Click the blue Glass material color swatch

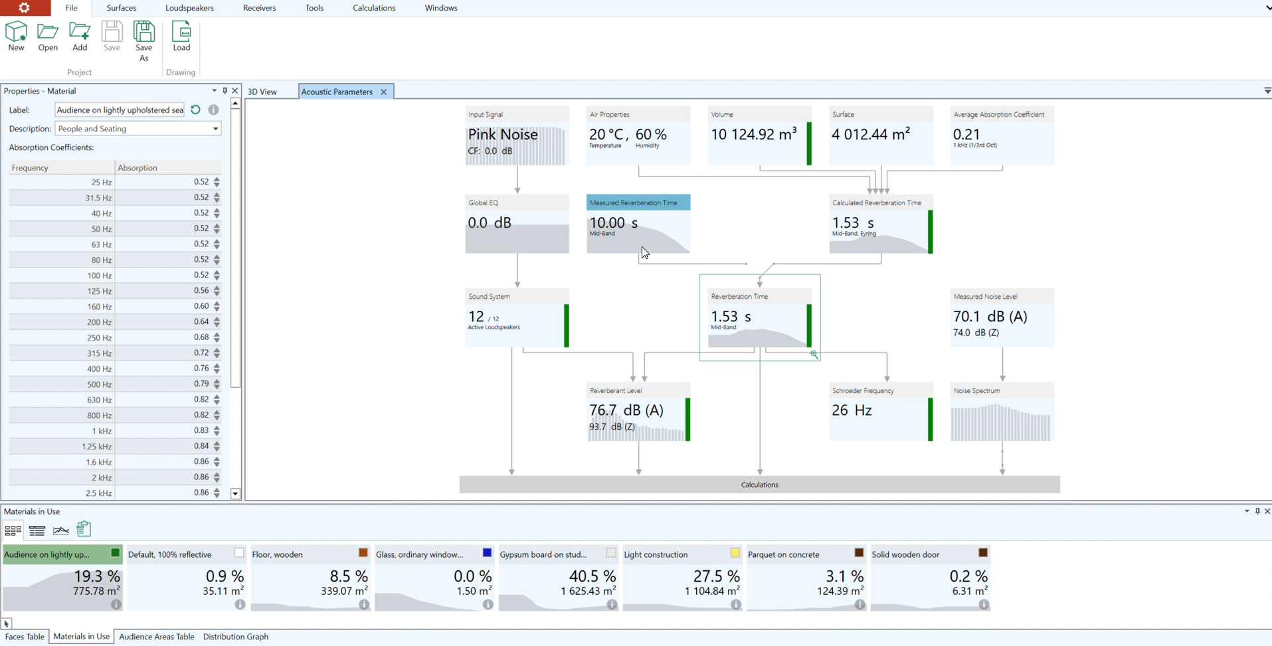[487, 553]
